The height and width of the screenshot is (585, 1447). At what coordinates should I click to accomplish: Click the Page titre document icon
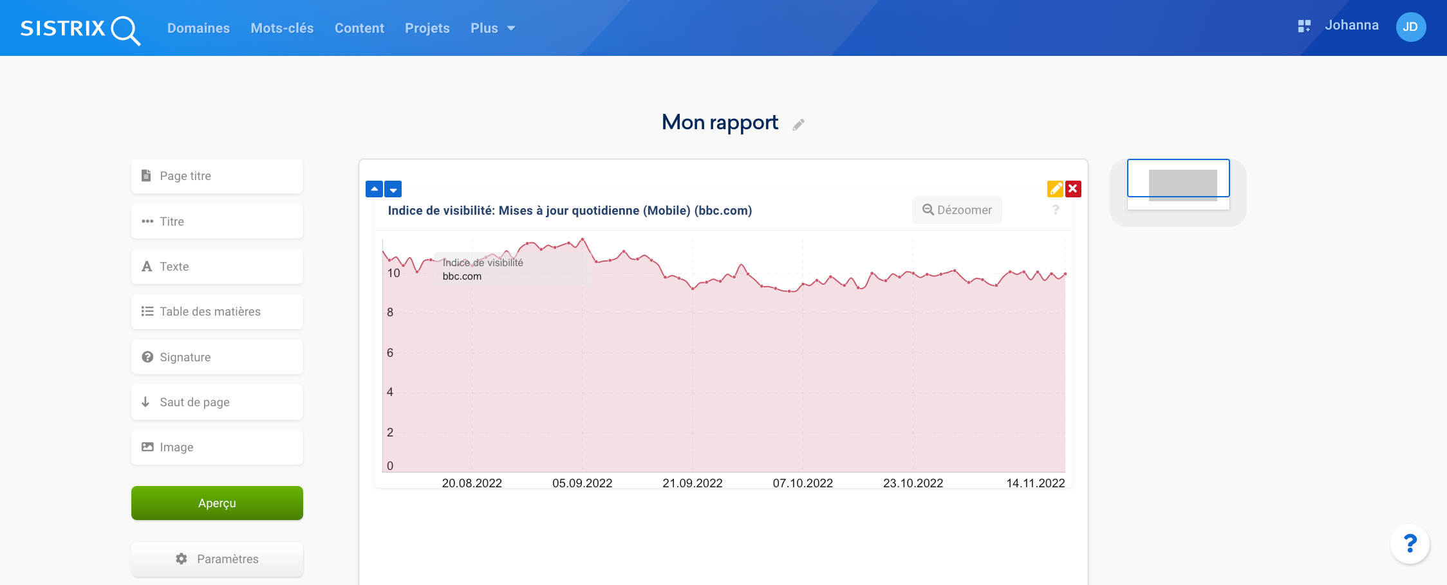(x=146, y=175)
